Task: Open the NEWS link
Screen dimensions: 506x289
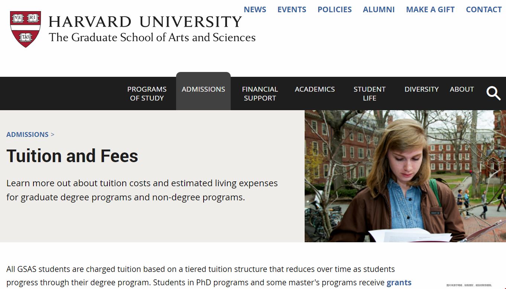Action: coord(255,10)
